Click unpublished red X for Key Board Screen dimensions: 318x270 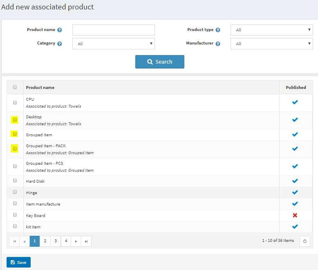click(295, 215)
